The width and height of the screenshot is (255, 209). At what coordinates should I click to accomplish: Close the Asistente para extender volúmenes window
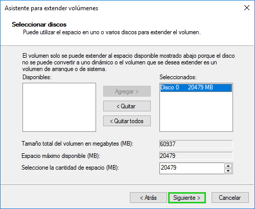coord(247,8)
